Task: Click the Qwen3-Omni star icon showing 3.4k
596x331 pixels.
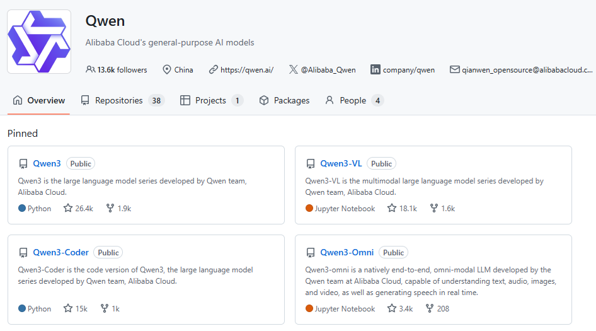Action: pyautogui.click(x=391, y=308)
